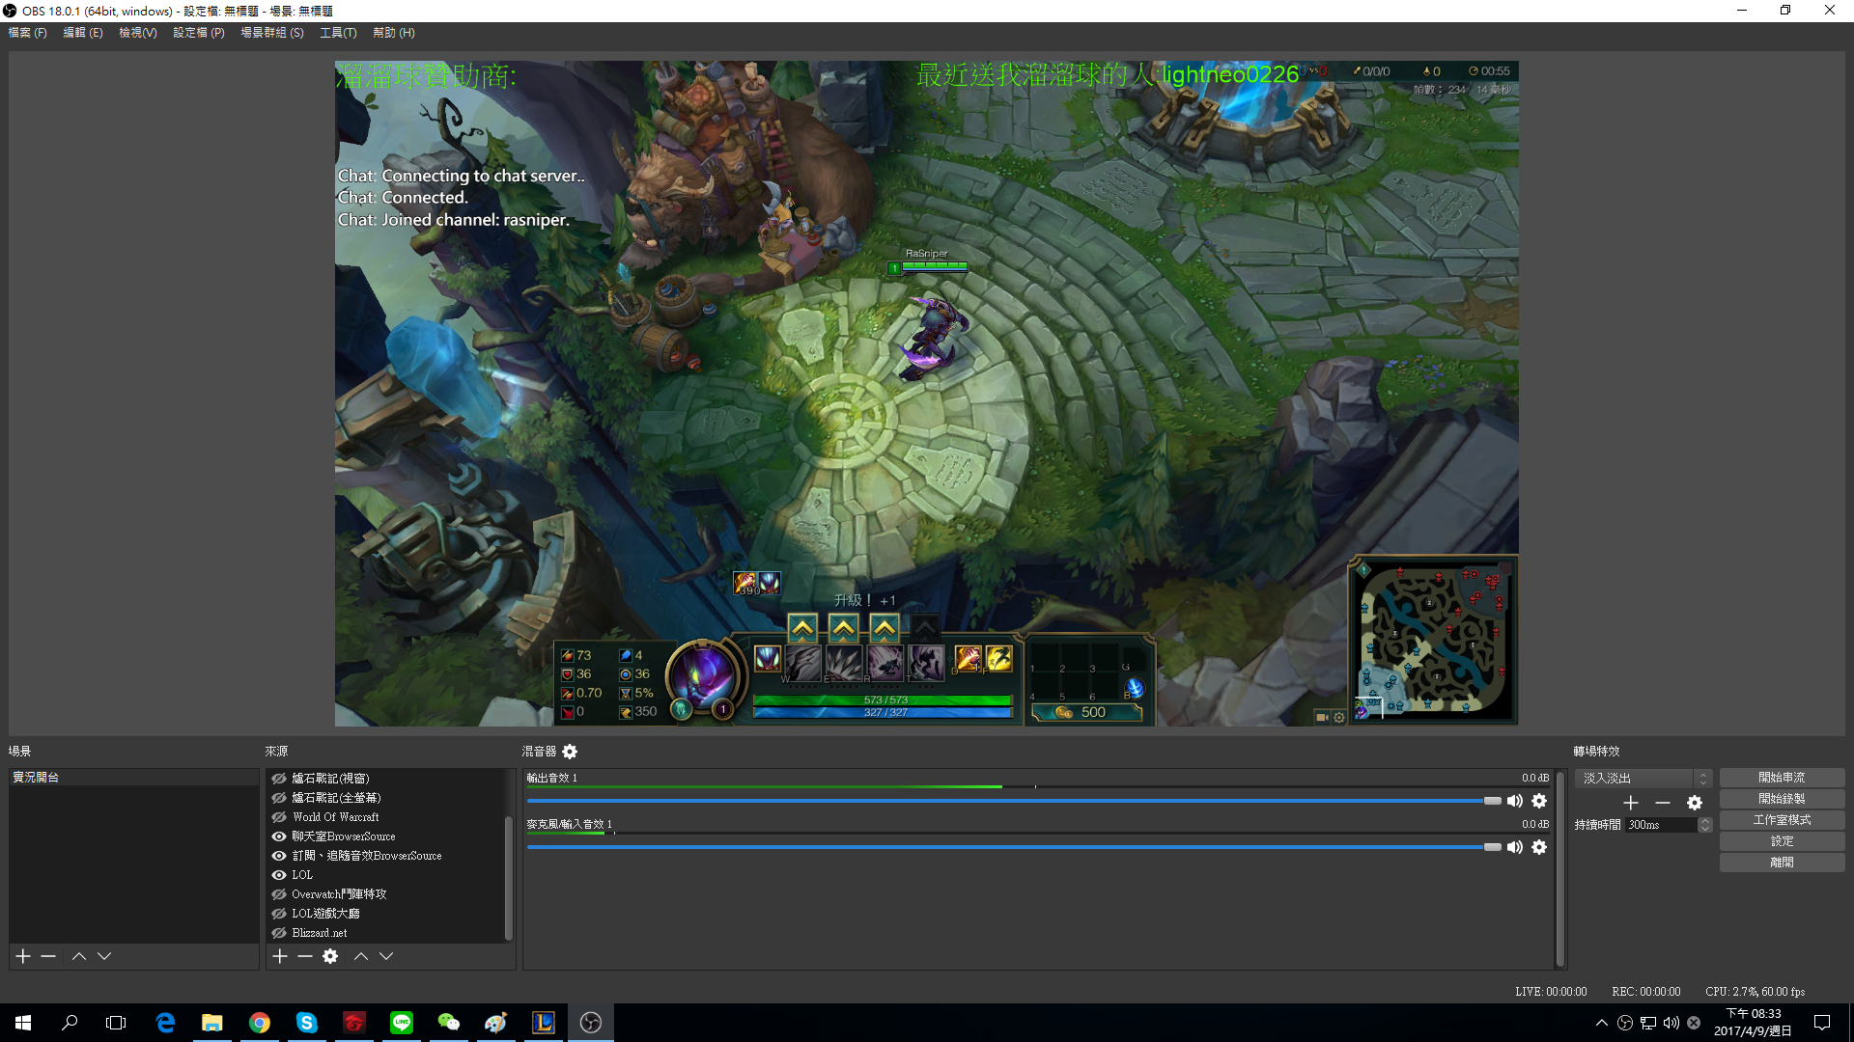Show the Overwatch鬥陣特攻 source
The image size is (1854, 1042).
[279, 894]
